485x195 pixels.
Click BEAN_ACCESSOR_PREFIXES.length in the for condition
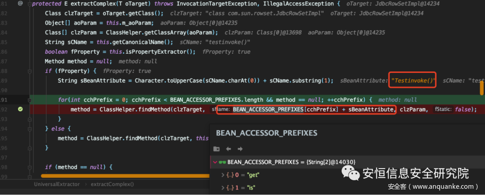[216, 100]
